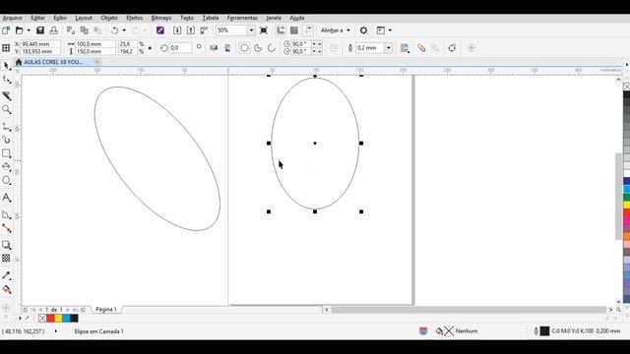Viewport: 630px width, 354px height.
Task: Toggle Show Guidelines button
Action: [308, 30]
